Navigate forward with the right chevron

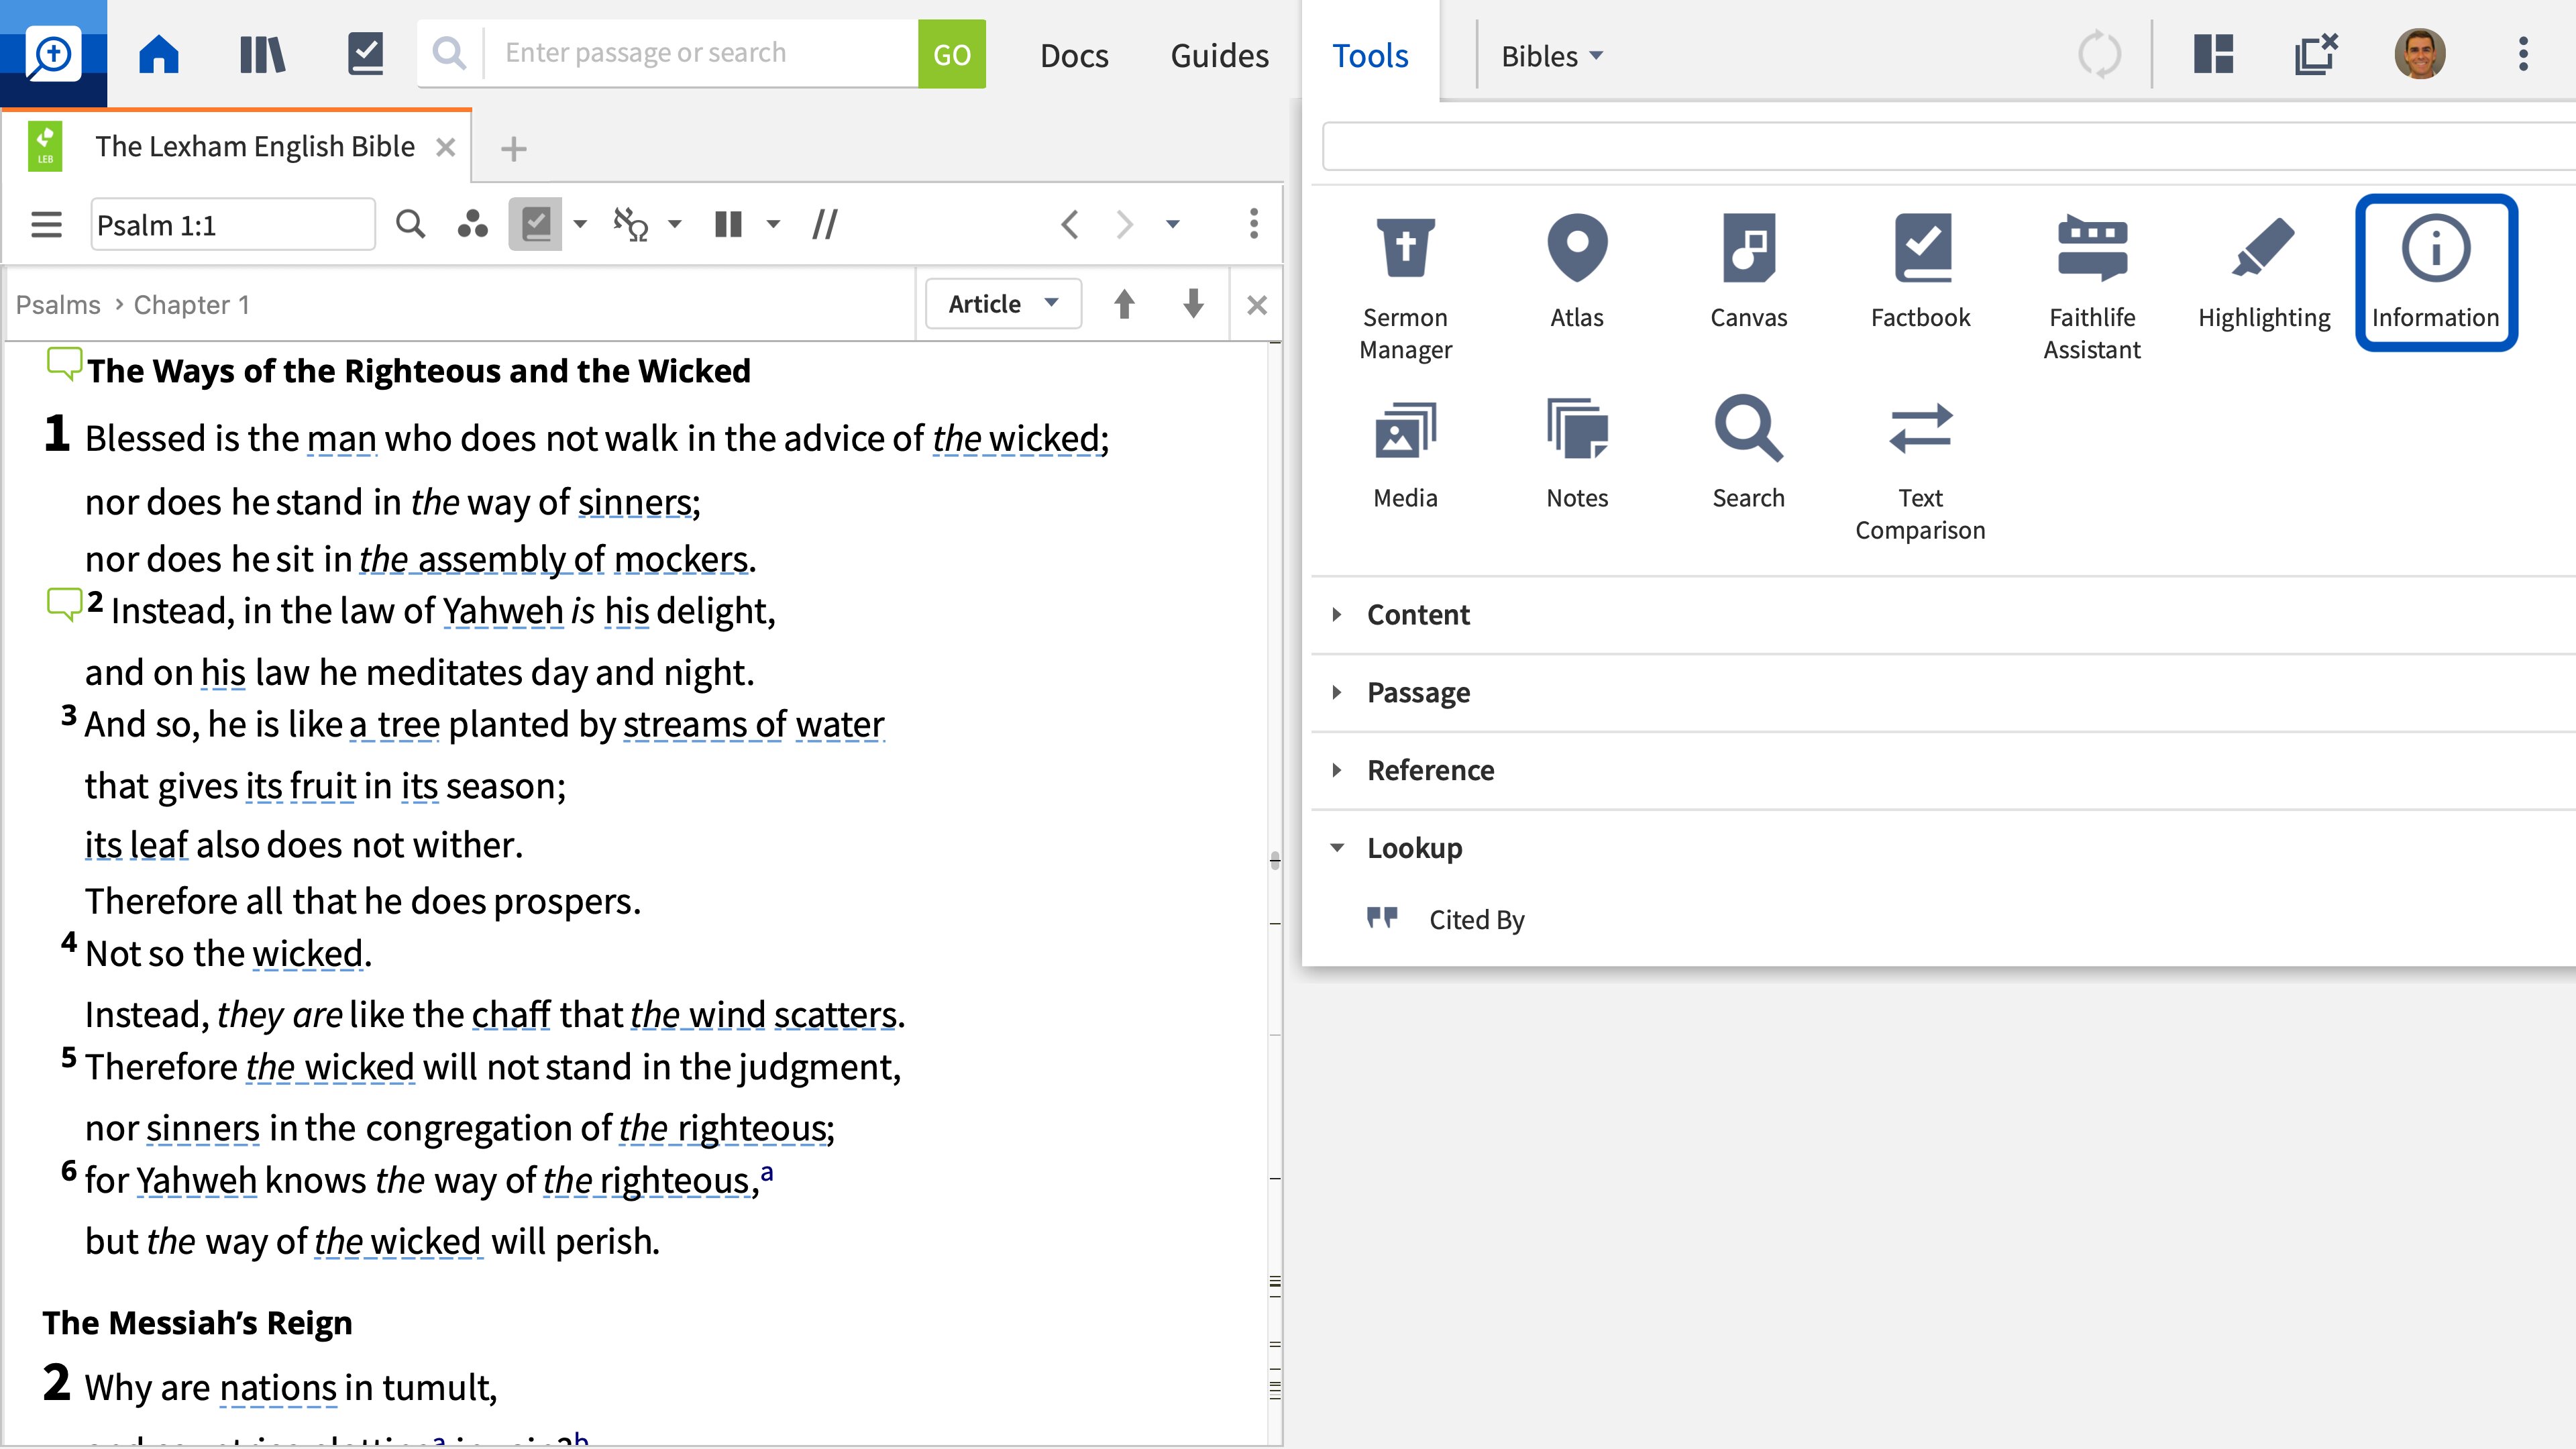coord(1124,224)
